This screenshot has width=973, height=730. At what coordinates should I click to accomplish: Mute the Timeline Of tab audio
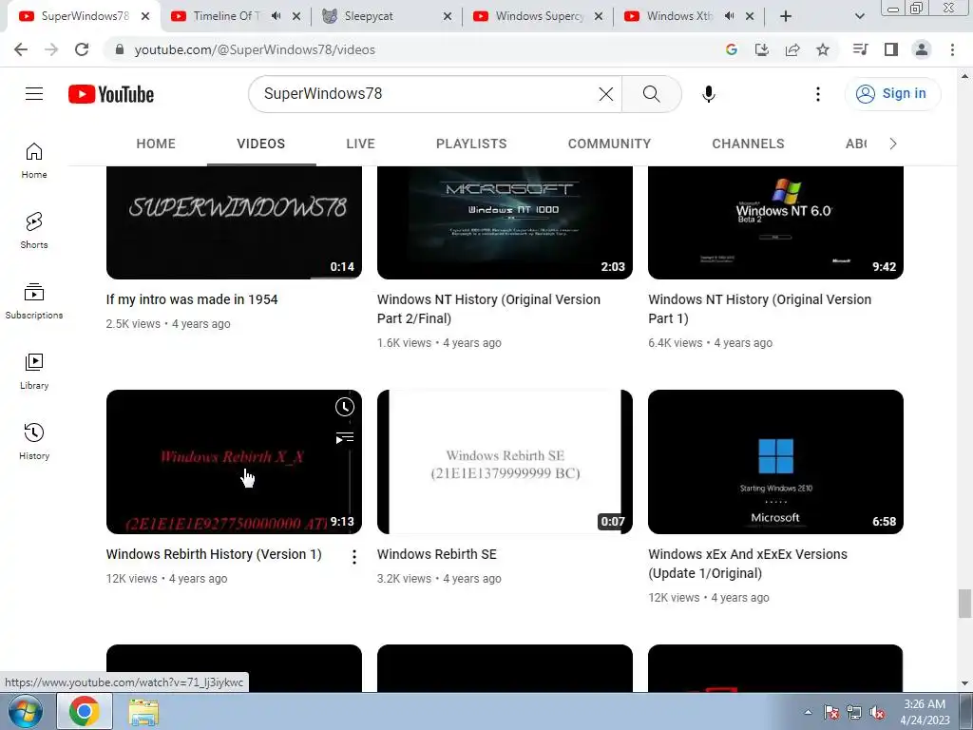click(277, 16)
